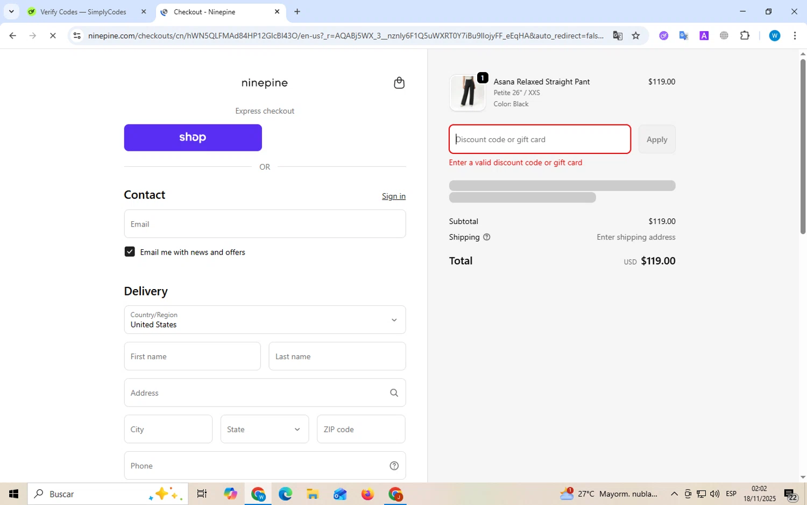This screenshot has height=505, width=807.
Task: Stop page loading with the X button
Action: click(x=53, y=36)
